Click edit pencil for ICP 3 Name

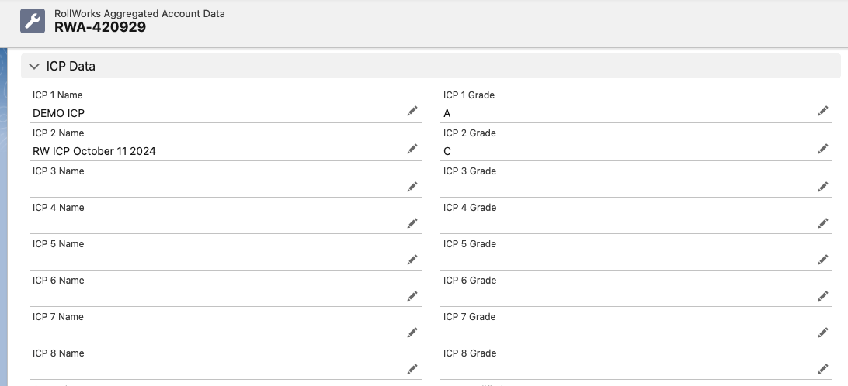coord(412,187)
